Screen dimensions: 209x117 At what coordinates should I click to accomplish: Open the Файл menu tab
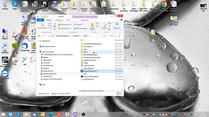click(x=40, y=20)
